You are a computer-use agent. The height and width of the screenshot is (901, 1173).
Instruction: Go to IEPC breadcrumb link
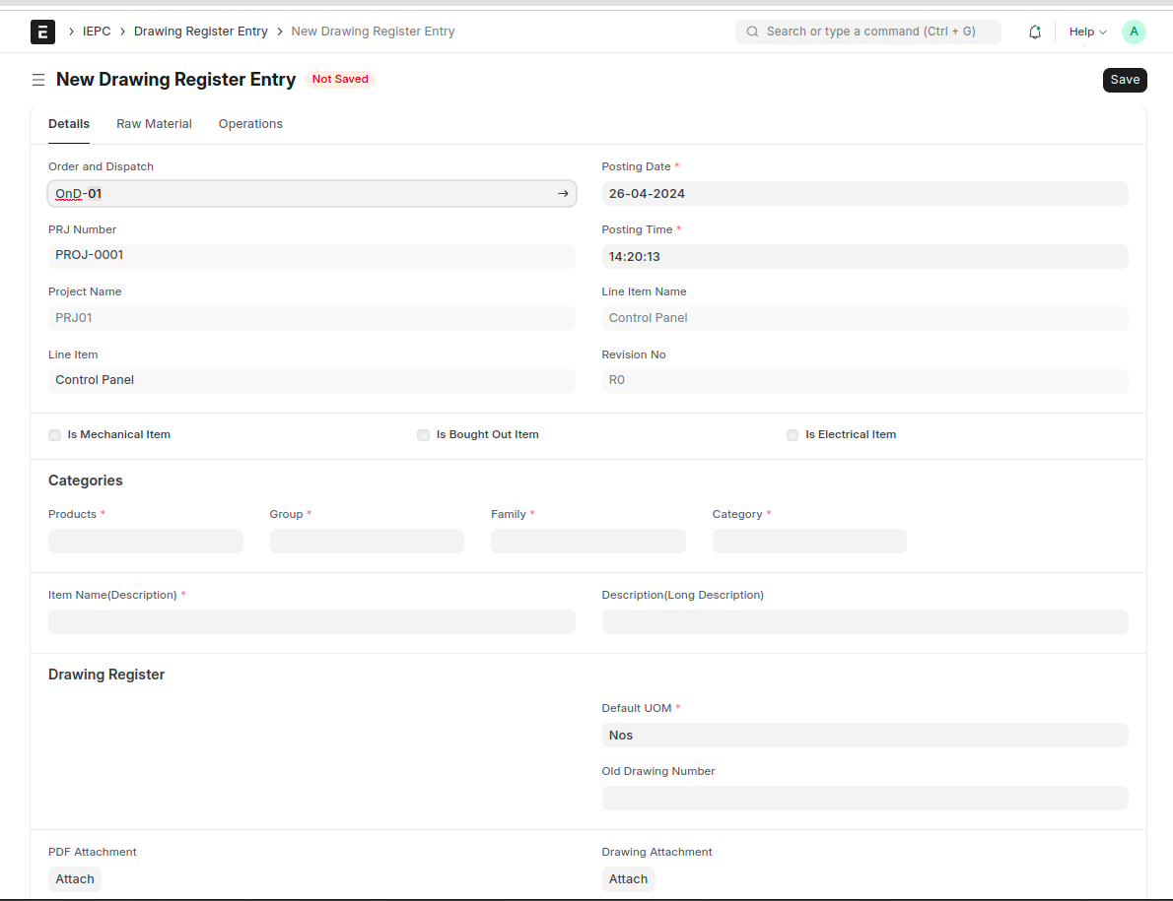97,32
